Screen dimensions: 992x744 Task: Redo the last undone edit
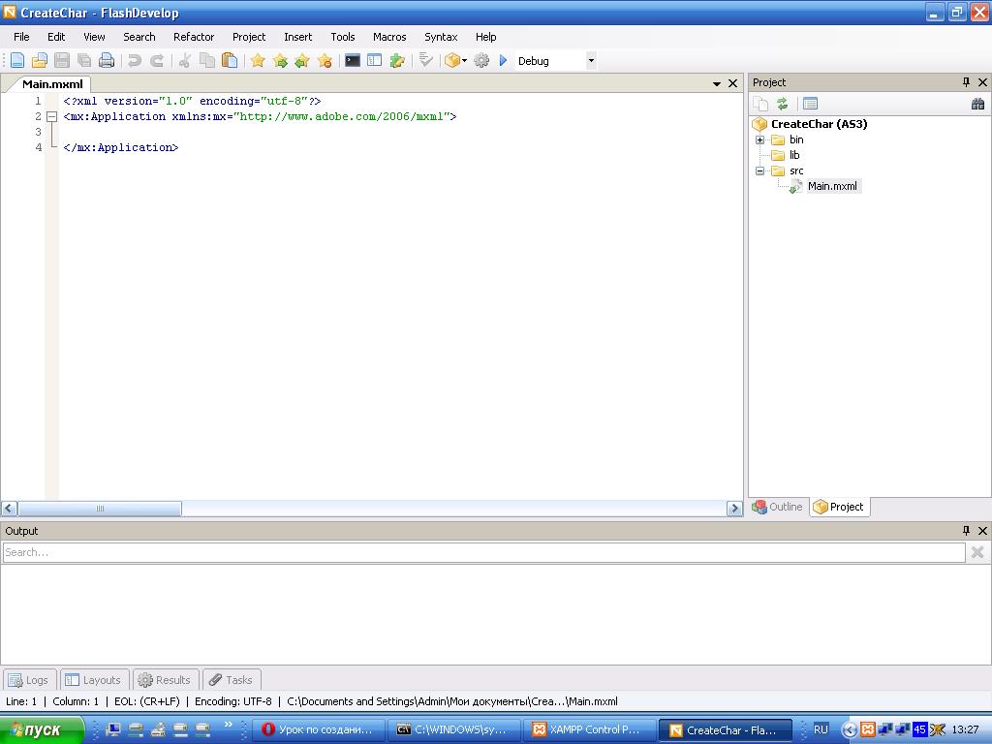coord(157,61)
